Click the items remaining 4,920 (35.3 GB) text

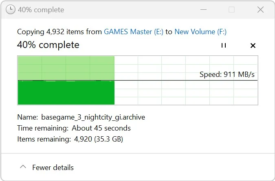pyautogui.click(x=98, y=139)
